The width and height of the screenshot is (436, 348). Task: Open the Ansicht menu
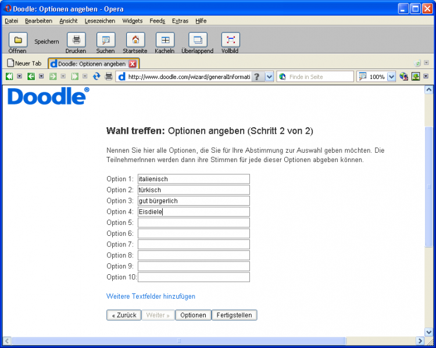pos(69,21)
